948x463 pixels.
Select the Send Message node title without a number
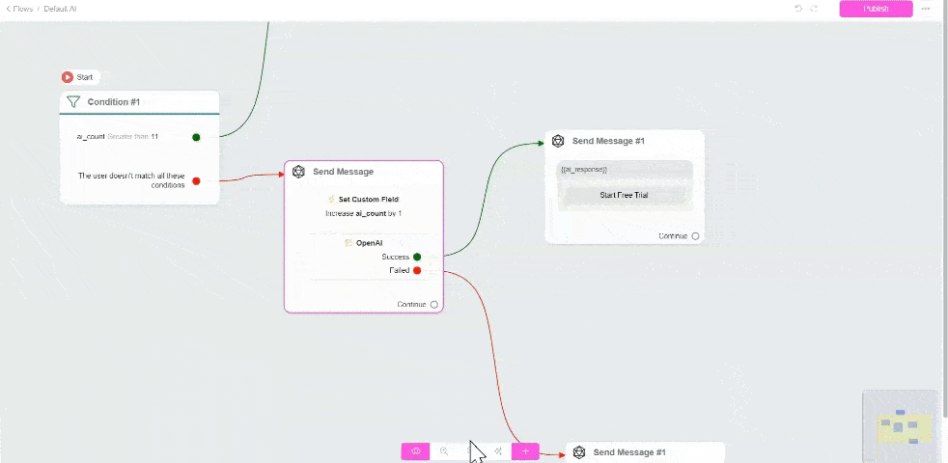(x=343, y=172)
